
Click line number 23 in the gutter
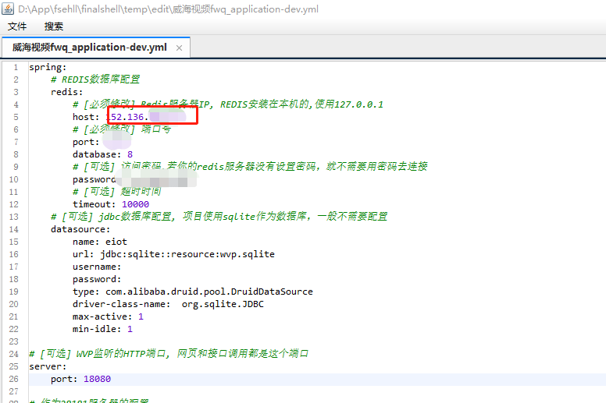coord(13,341)
